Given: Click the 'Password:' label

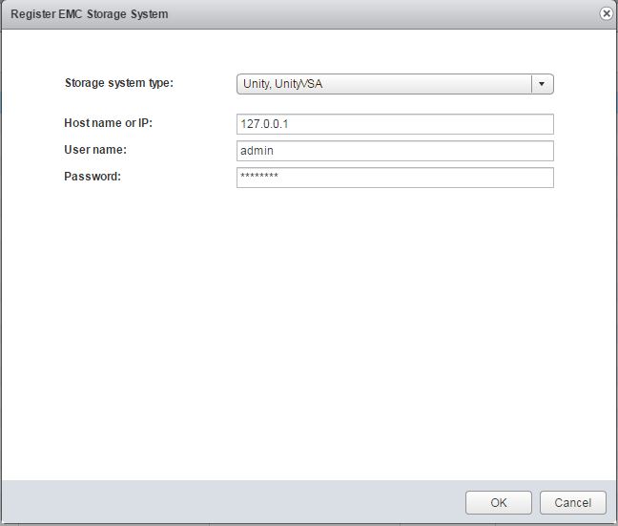Looking at the screenshot, I should coord(93,176).
